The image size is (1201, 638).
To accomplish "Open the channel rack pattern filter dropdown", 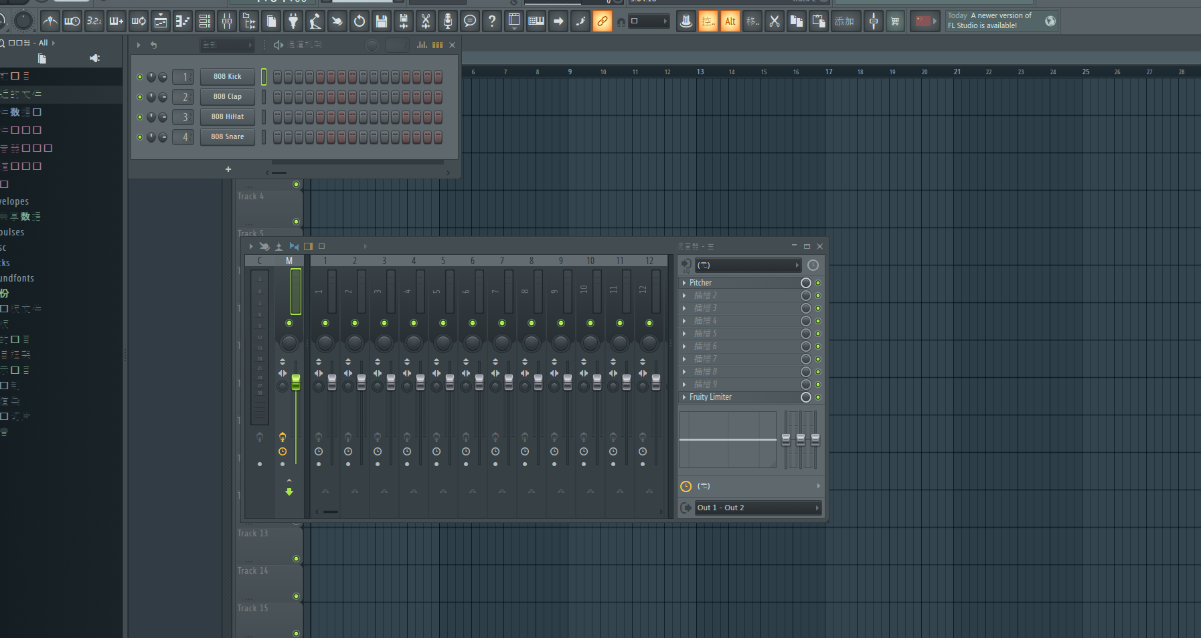I will [228, 45].
